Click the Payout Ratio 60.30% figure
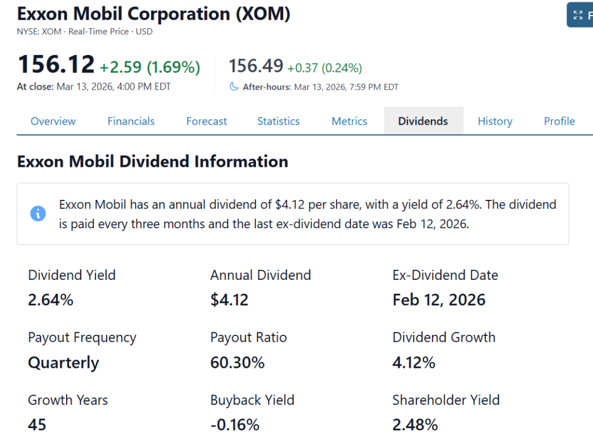 pyautogui.click(x=237, y=363)
